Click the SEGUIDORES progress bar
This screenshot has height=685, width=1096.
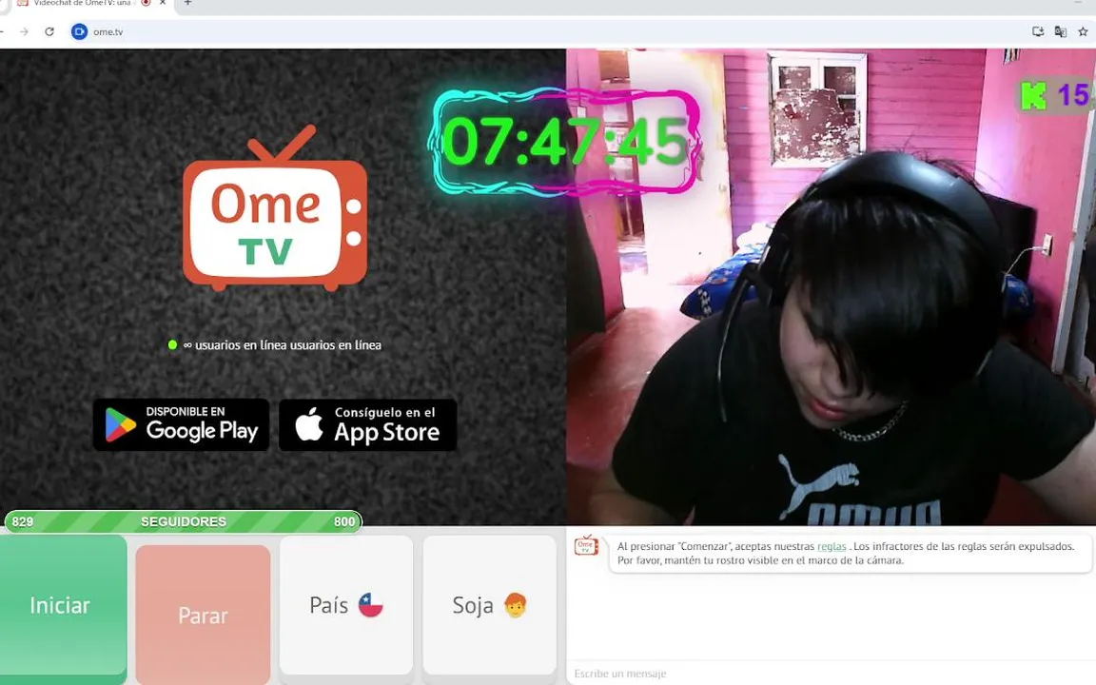point(183,521)
